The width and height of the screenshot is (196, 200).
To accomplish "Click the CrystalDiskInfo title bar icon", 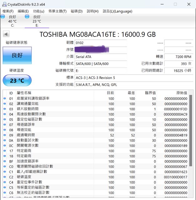I will click(4, 4).
